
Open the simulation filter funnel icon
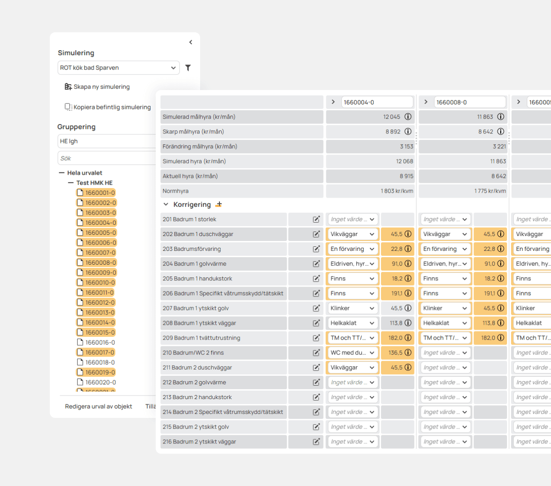(x=188, y=68)
